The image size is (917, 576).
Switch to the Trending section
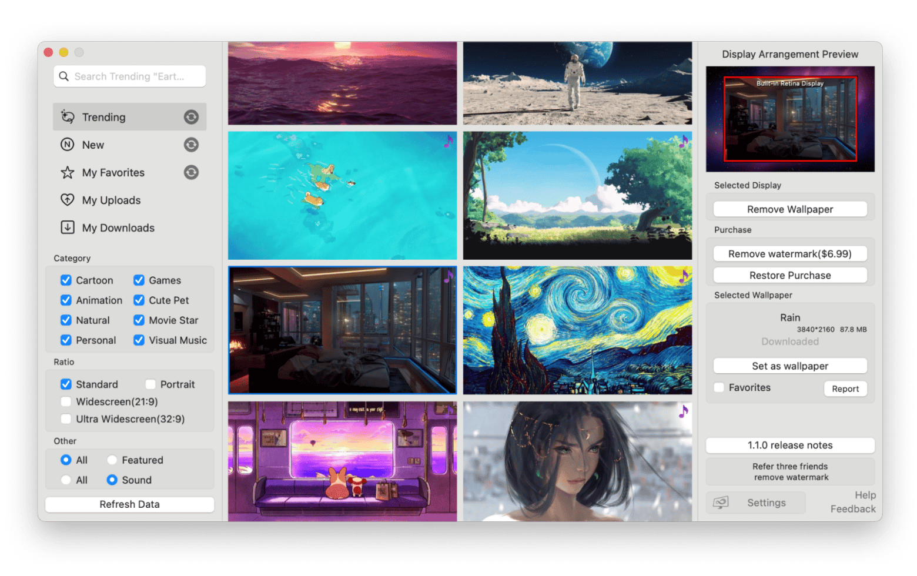pos(104,117)
